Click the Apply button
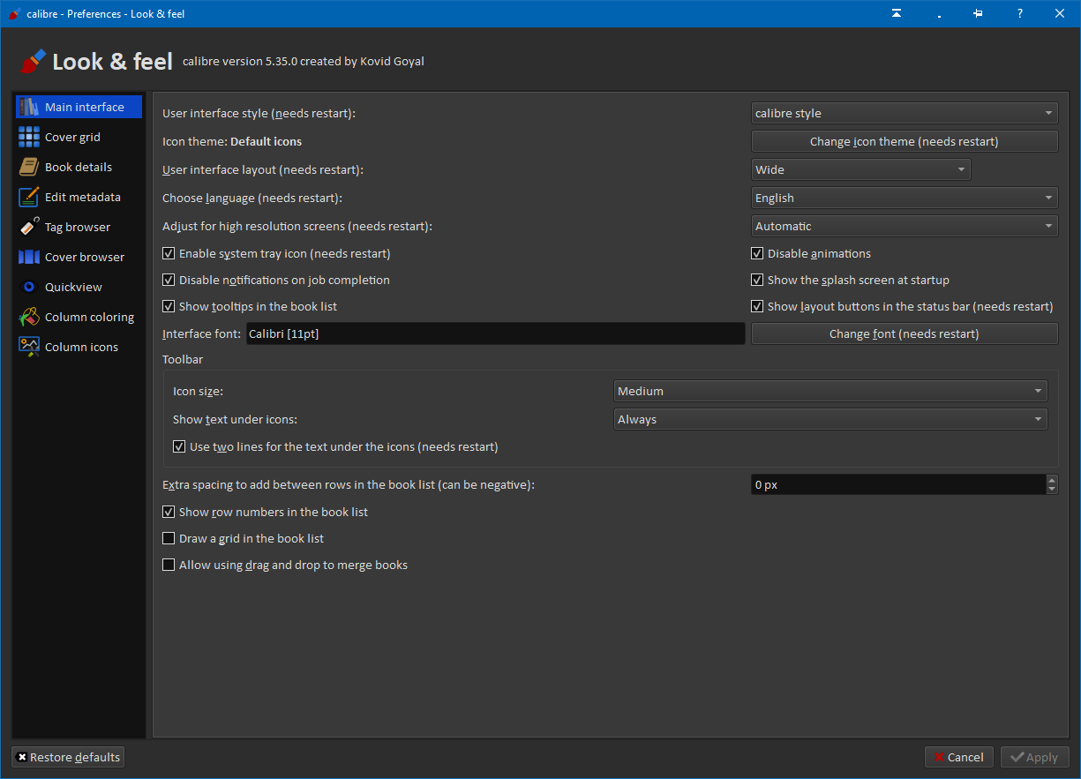 click(1035, 757)
